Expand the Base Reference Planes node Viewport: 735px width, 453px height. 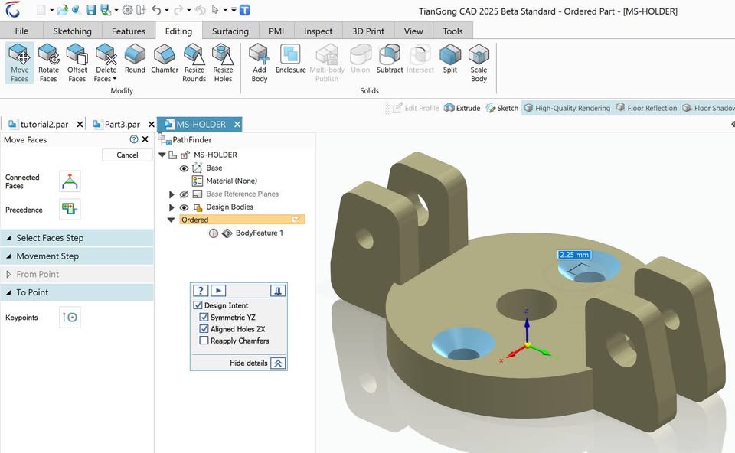click(171, 194)
